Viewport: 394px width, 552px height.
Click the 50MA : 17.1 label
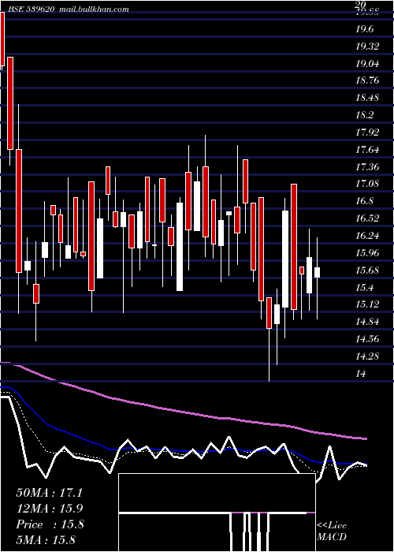click(x=49, y=493)
